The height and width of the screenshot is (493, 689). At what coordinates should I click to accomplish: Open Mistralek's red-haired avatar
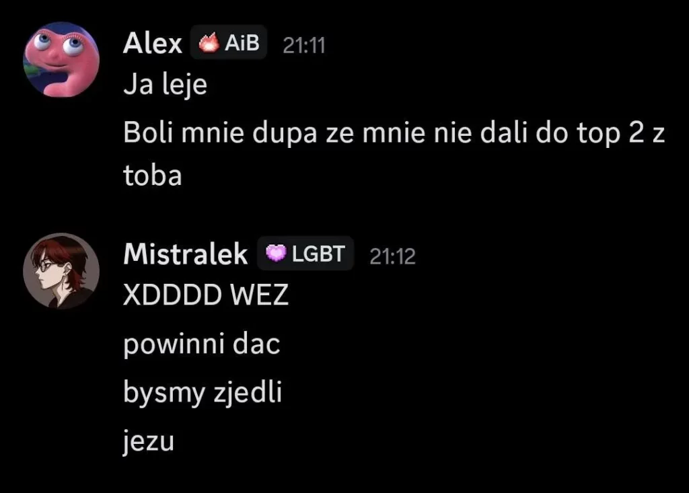(61, 271)
